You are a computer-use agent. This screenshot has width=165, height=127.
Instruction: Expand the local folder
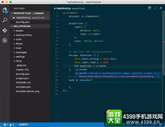pyautogui.click(x=14, y=48)
